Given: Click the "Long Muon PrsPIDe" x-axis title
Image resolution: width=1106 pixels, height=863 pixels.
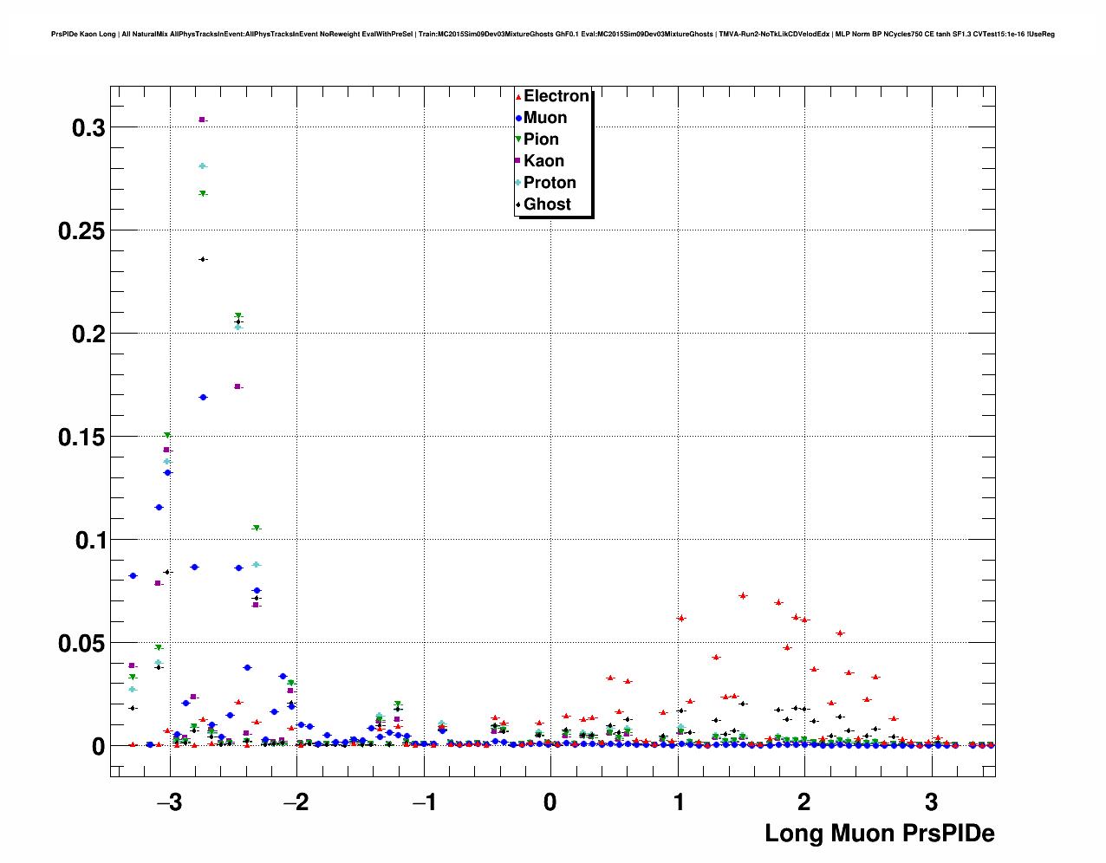Looking at the screenshot, I should (x=880, y=834).
